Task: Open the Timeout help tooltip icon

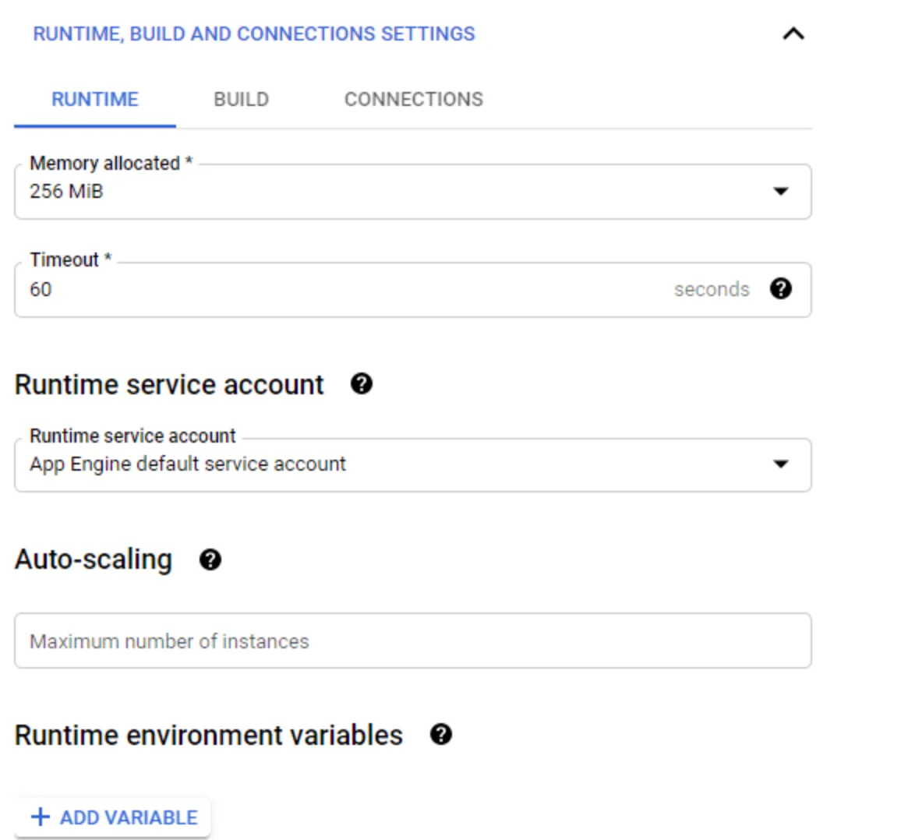Action: coord(782,289)
